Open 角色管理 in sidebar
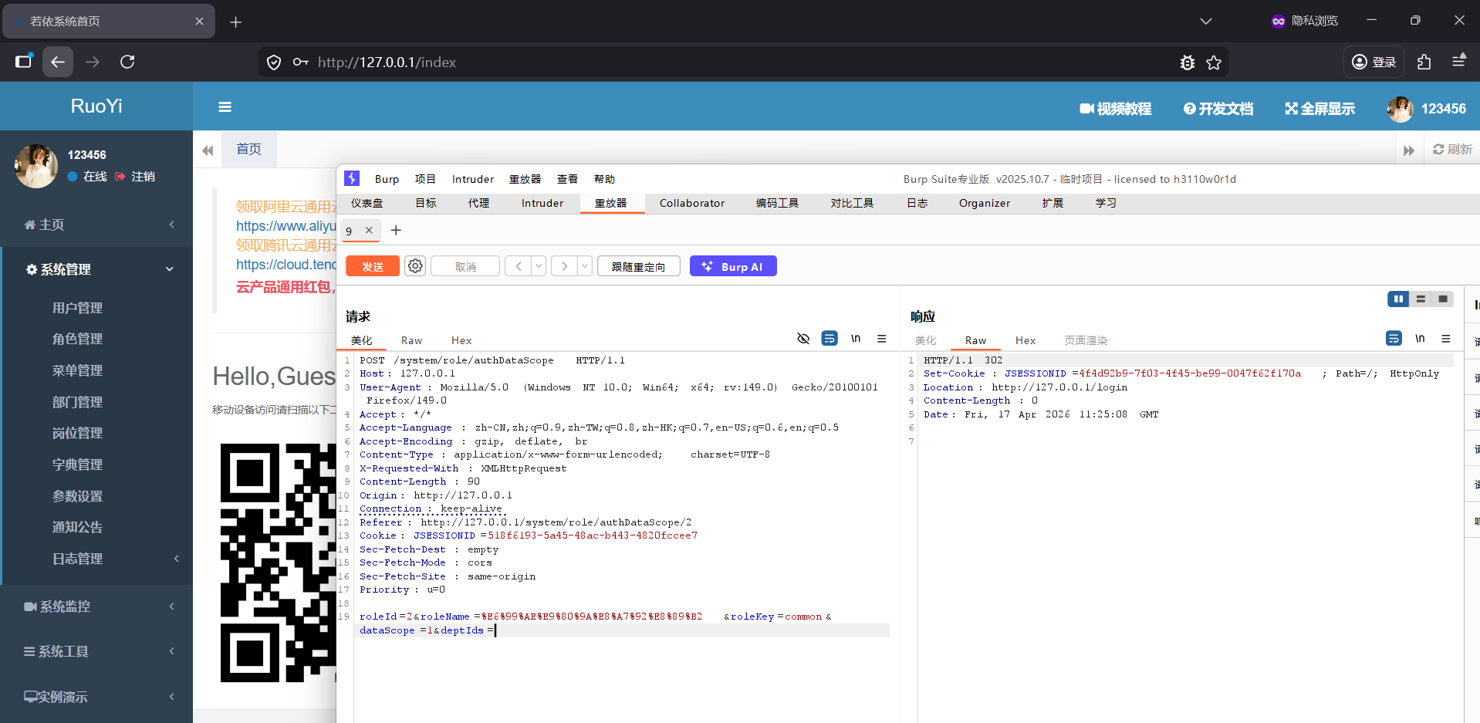Viewport: 1480px width, 723px height. [77, 339]
